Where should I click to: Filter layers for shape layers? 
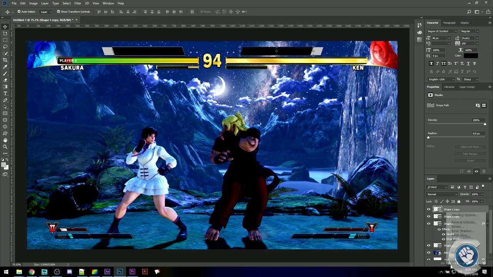tap(471, 187)
